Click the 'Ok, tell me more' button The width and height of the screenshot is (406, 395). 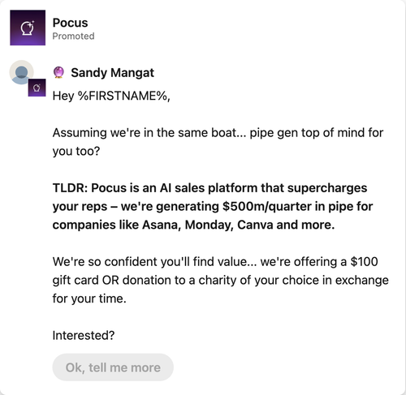point(113,367)
